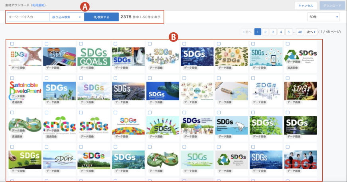The image size is (347, 182).
Task: Tick checkbox above the recycling symbol SDGs image in top row
Action: [288, 43]
